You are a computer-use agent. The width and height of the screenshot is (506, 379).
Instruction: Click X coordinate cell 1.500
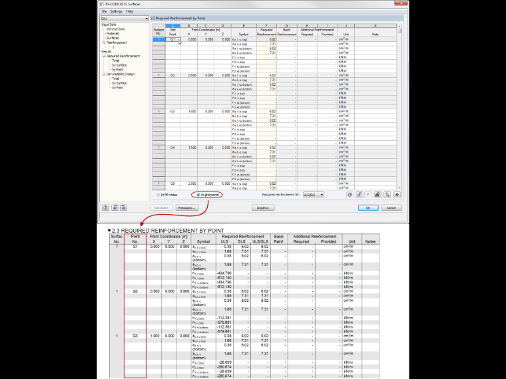click(189, 148)
